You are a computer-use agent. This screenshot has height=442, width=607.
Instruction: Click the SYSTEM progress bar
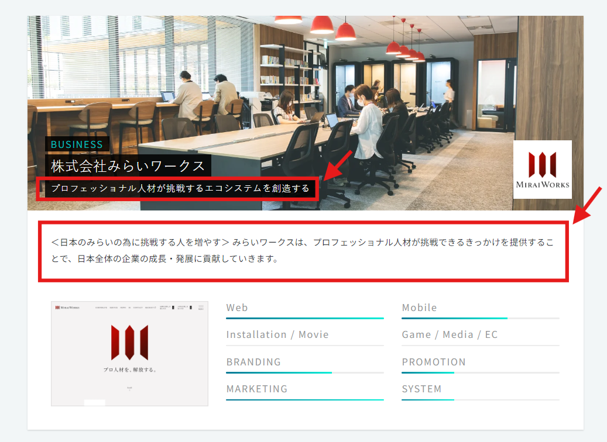481,399
